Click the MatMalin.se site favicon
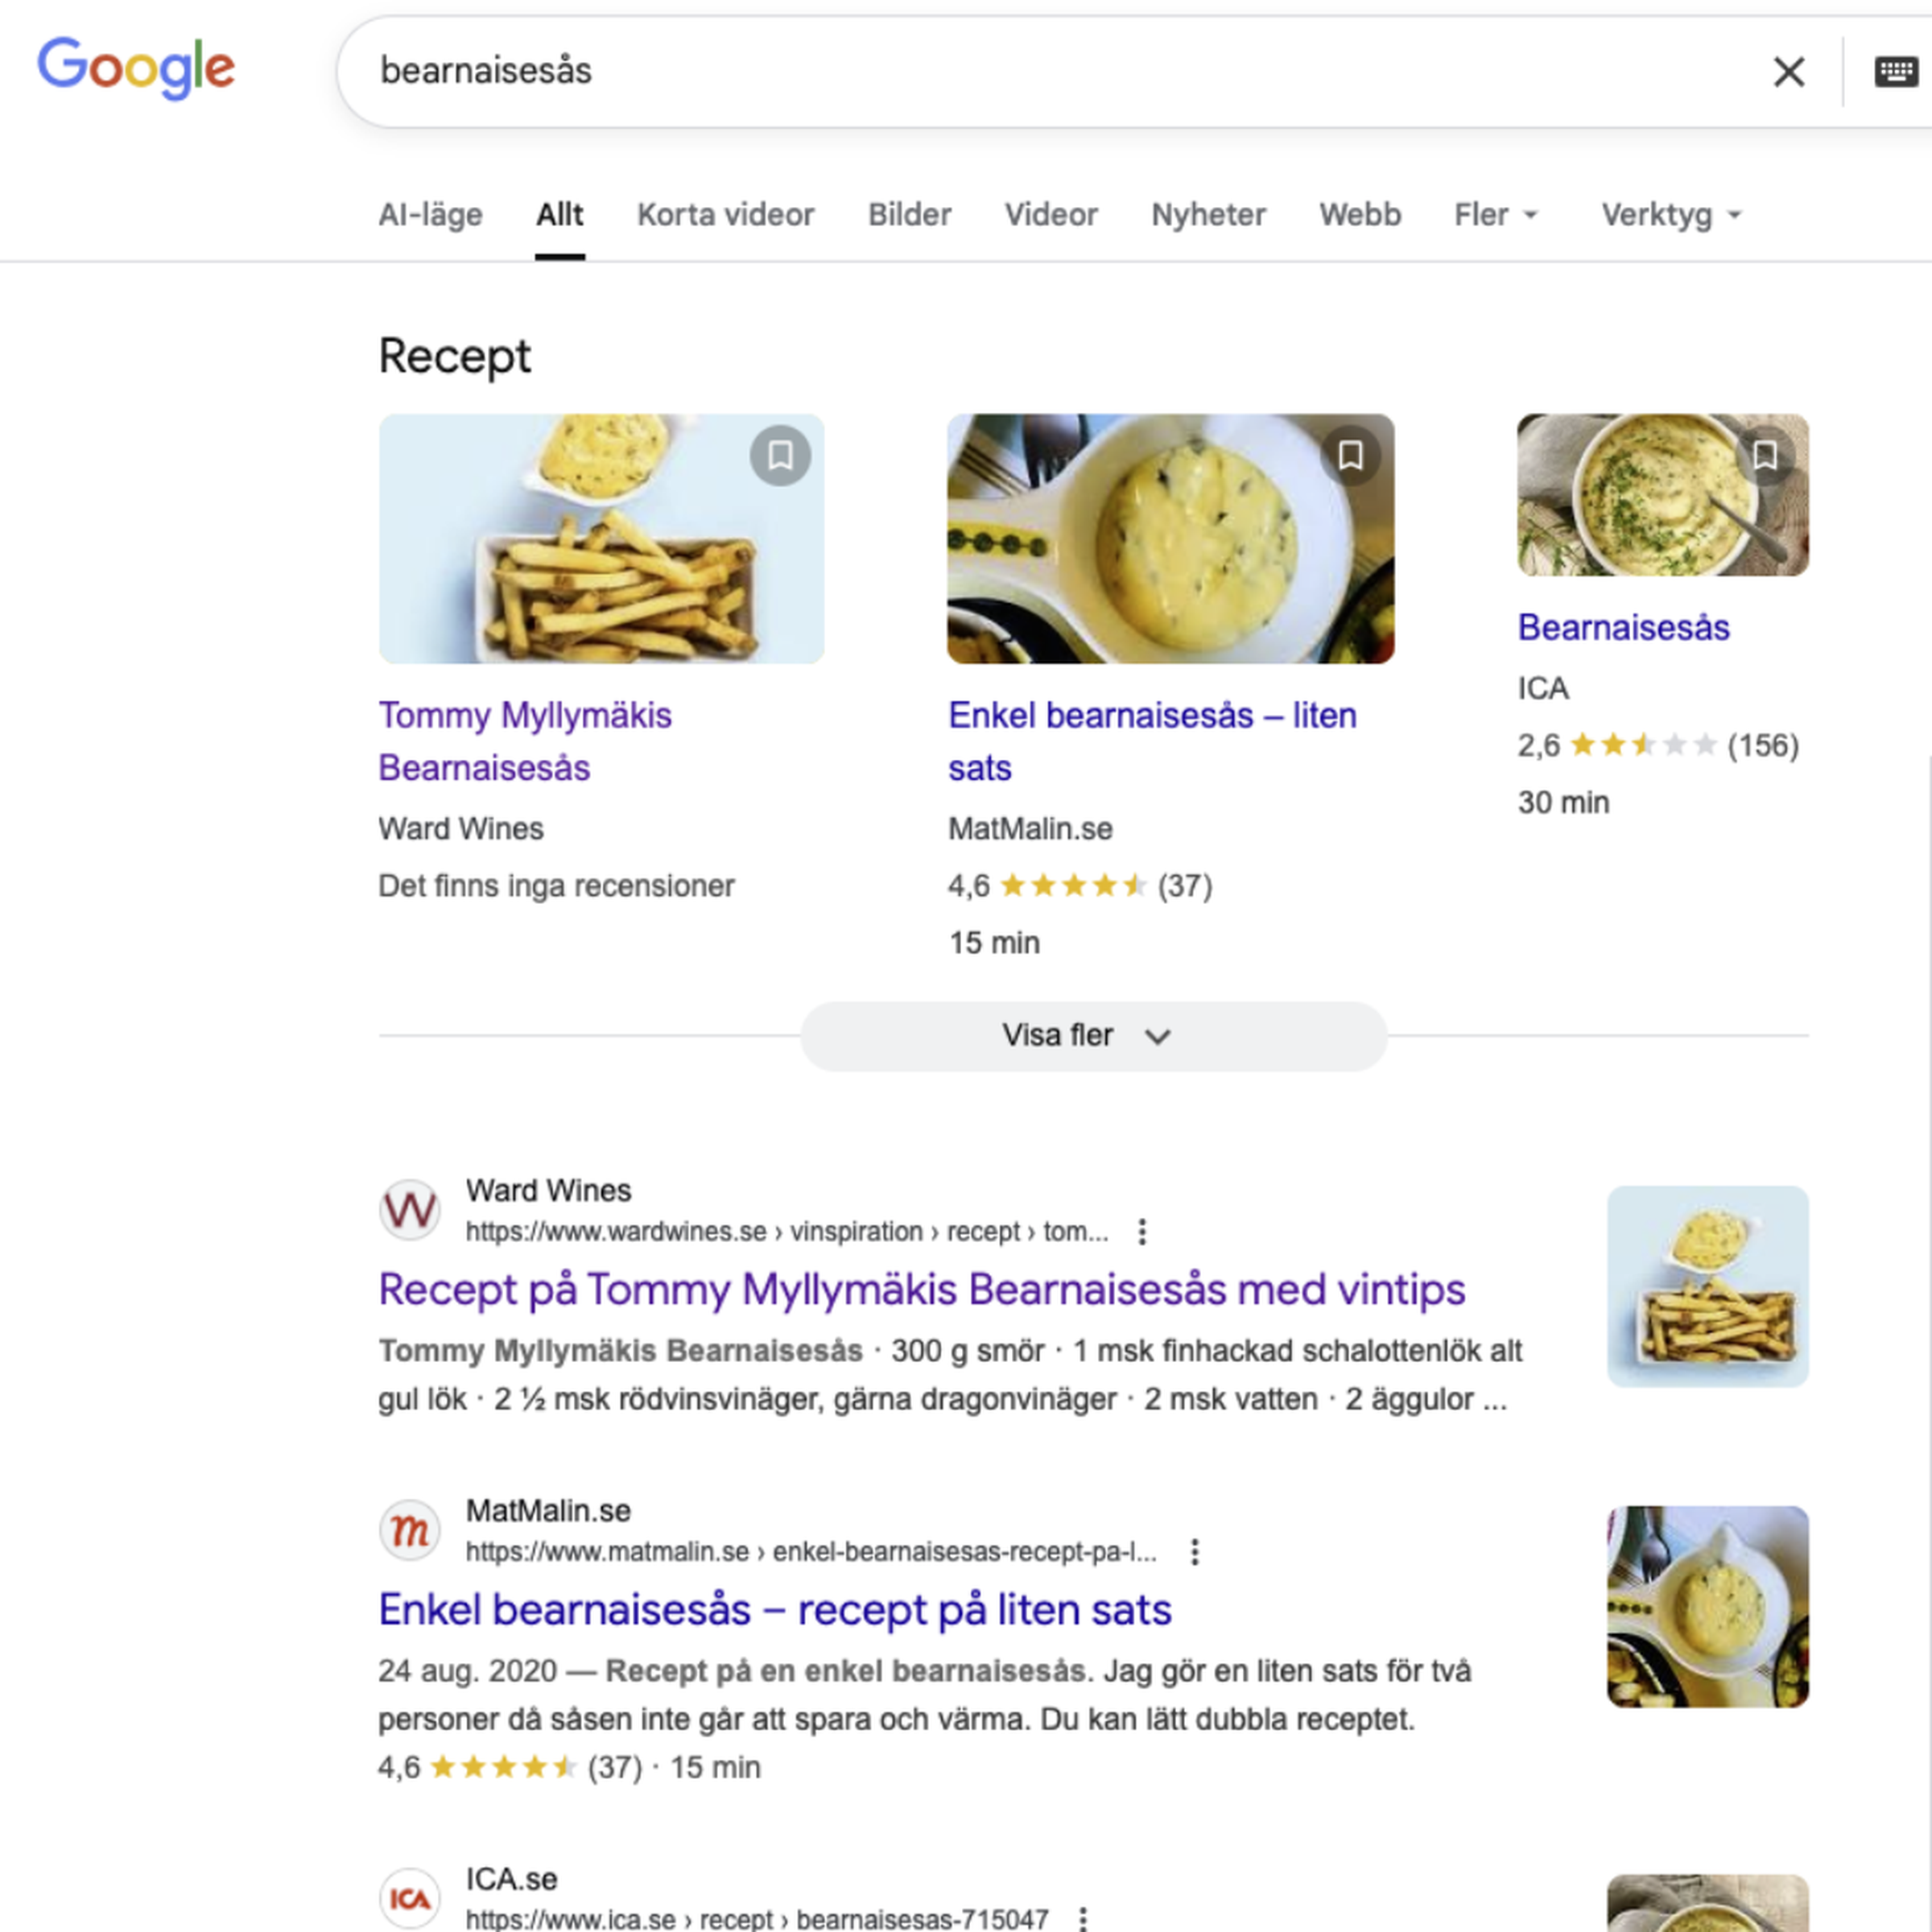 pyautogui.click(x=410, y=1530)
